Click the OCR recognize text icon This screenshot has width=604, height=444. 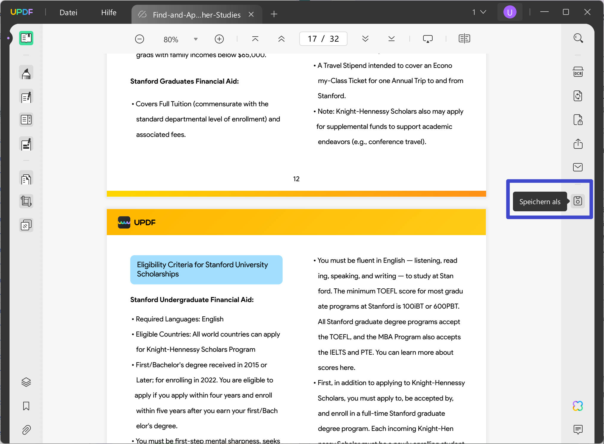(x=578, y=72)
